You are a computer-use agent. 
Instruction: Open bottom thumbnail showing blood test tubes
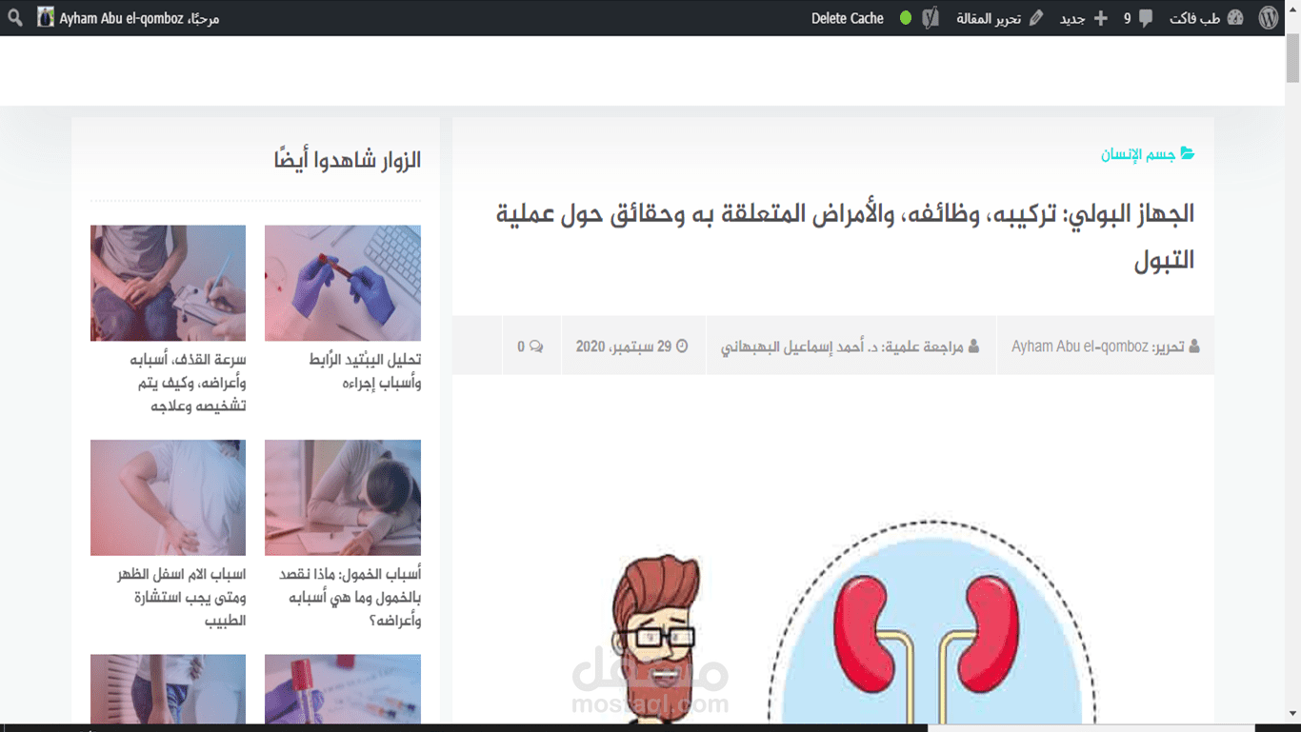343,689
